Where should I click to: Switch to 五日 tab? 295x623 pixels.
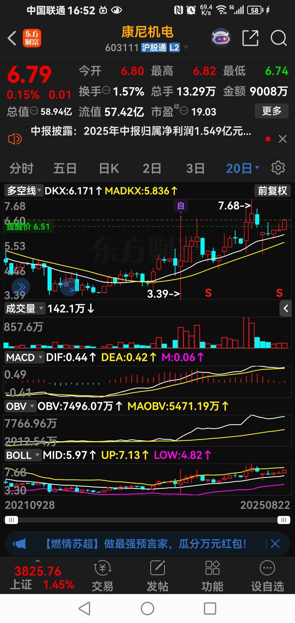(x=65, y=168)
